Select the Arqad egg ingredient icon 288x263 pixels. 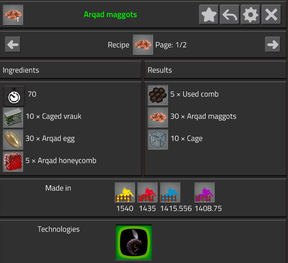pos(13,140)
